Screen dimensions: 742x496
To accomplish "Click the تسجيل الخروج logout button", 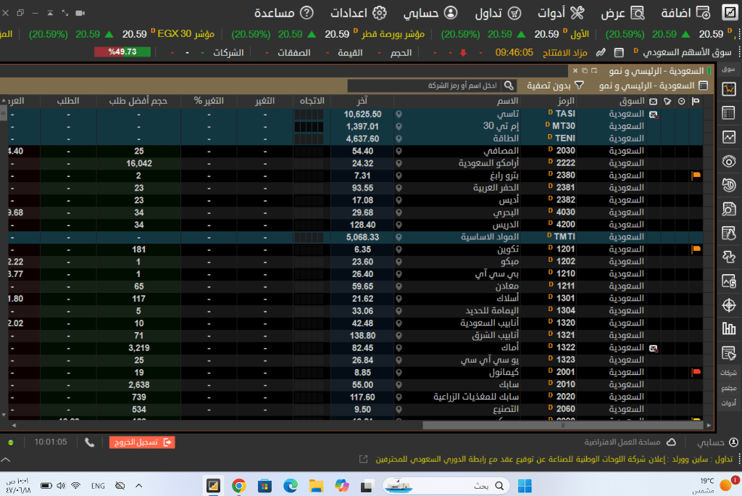I will point(142,442).
